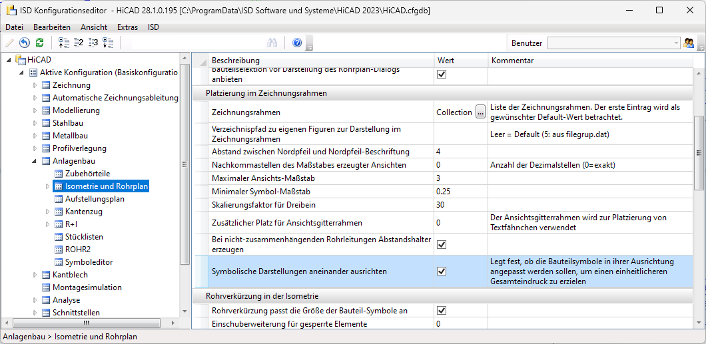Viewport: 706px width, 344px height.
Task: Collapse the Anlagenbau tree node
Action: coord(36,161)
